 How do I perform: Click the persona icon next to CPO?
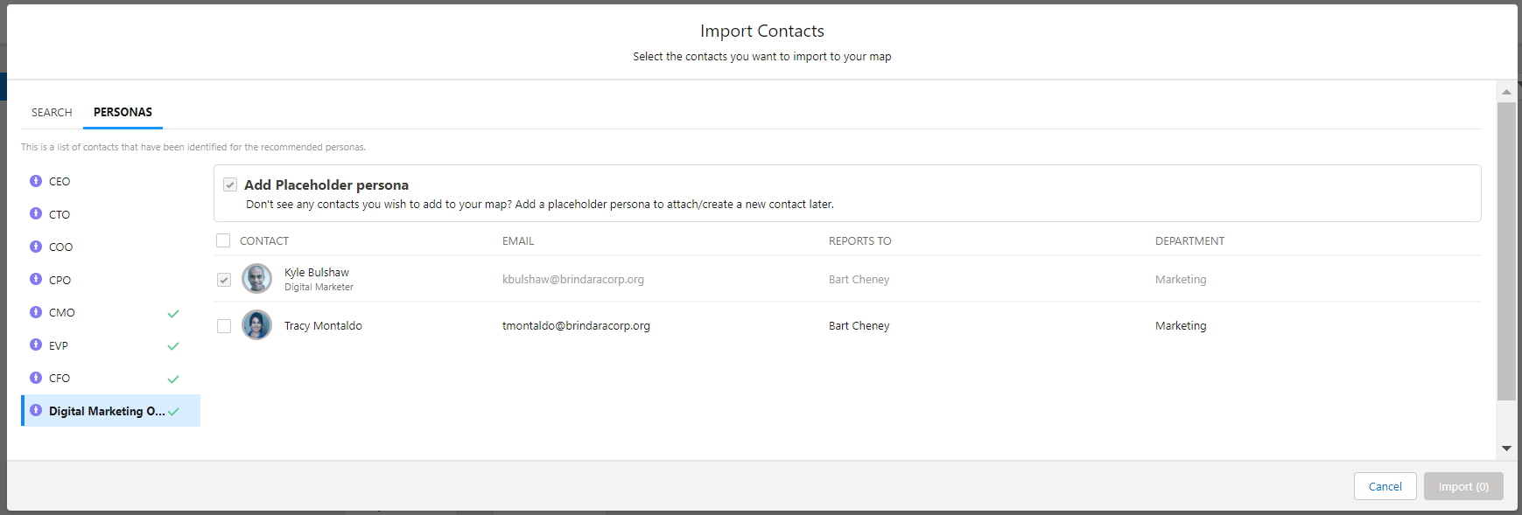(36, 279)
